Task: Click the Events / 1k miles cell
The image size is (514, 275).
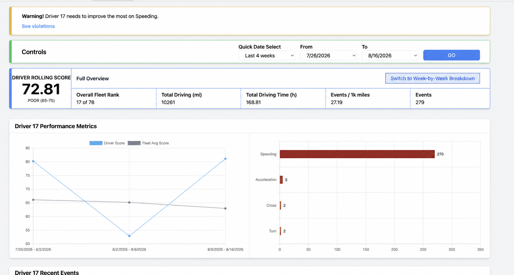Action: [368, 99]
